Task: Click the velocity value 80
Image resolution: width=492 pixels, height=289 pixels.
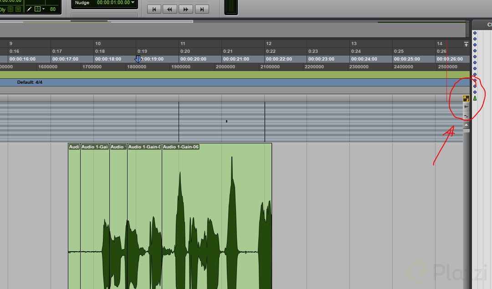Action: click(53, 9)
